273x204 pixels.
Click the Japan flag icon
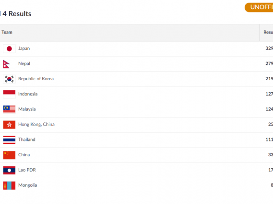pyautogui.click(x=9, y=49)
